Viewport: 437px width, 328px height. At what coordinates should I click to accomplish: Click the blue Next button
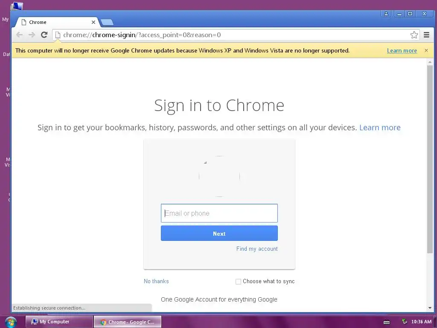click(219, 234)
